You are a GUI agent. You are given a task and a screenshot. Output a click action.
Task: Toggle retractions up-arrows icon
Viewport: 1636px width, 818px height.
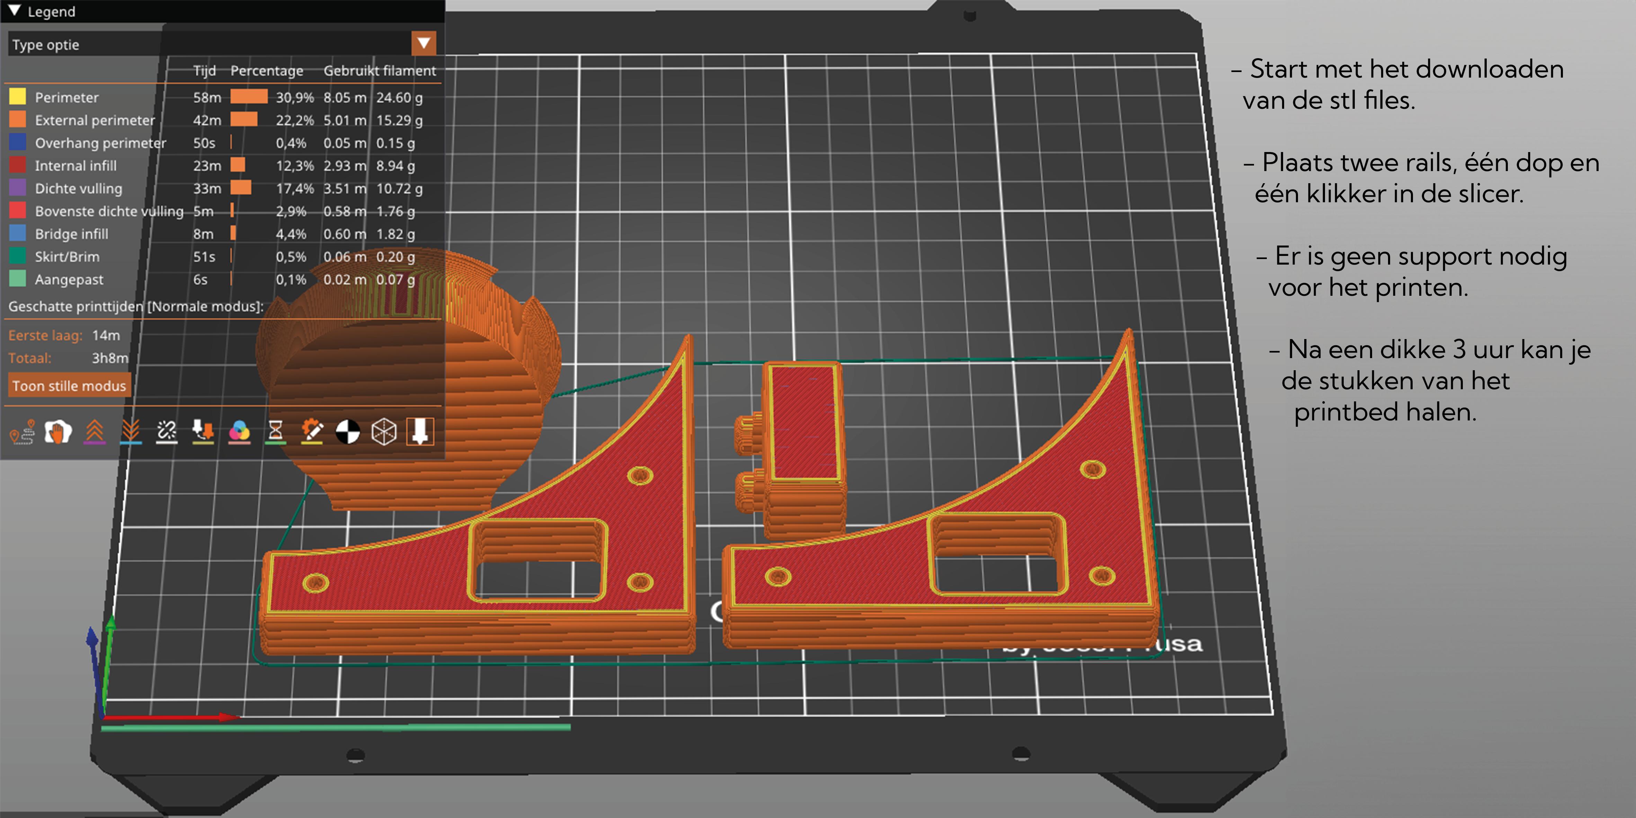click(x=94, y=433)
